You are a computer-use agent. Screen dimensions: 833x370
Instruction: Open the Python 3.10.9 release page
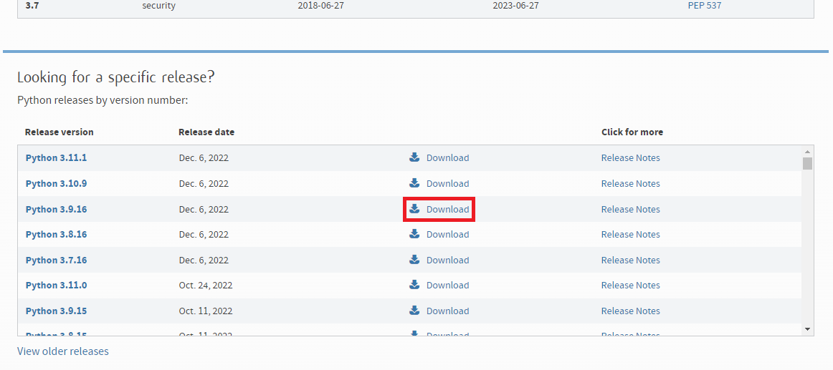click(56, 183)
